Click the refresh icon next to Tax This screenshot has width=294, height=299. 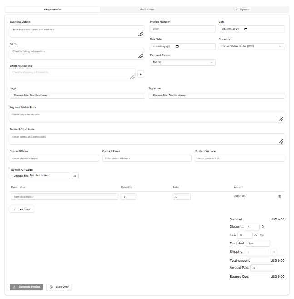pos(262,235)
